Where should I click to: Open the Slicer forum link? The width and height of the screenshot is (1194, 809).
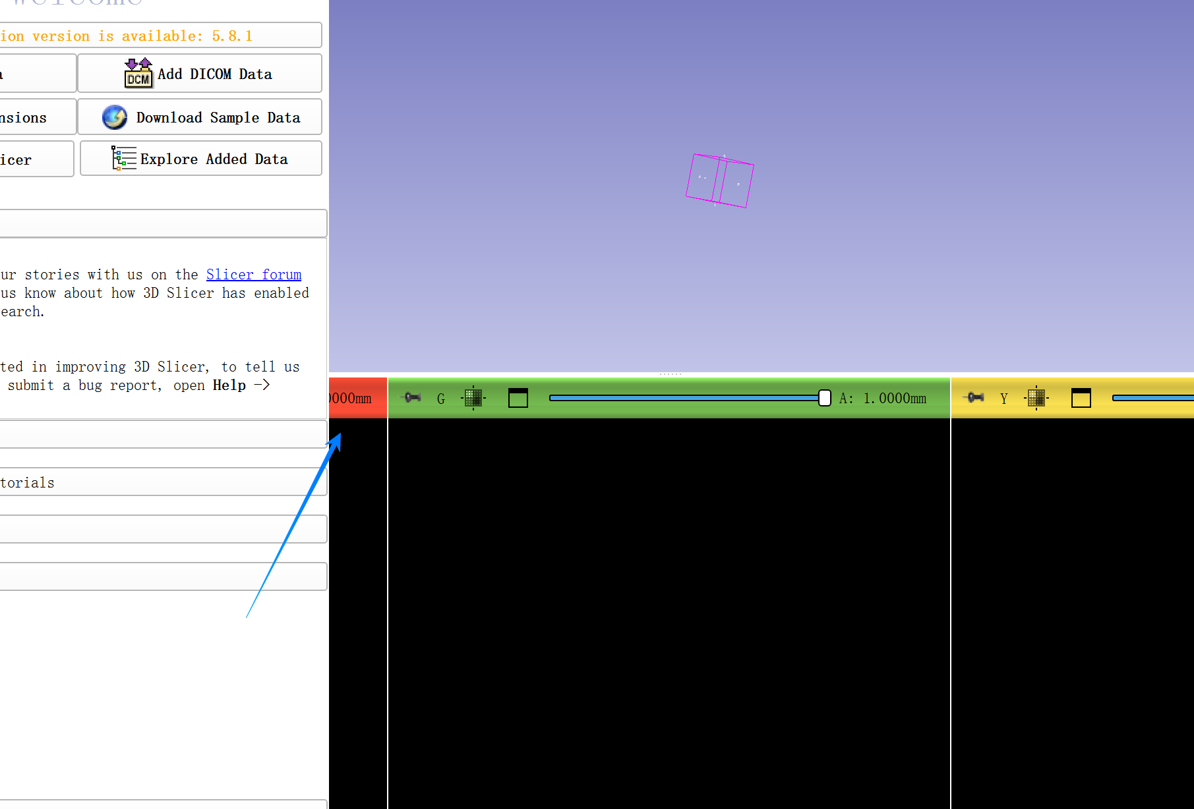tap(254, 274)
